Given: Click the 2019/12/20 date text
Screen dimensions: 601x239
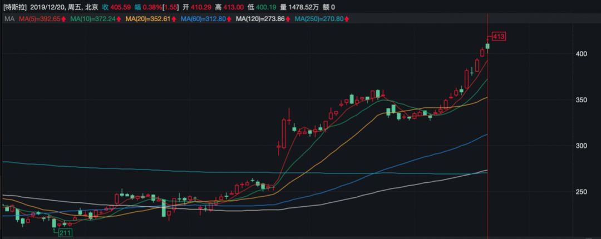Looking at the screenshot, I should click(x=47, y=7).
